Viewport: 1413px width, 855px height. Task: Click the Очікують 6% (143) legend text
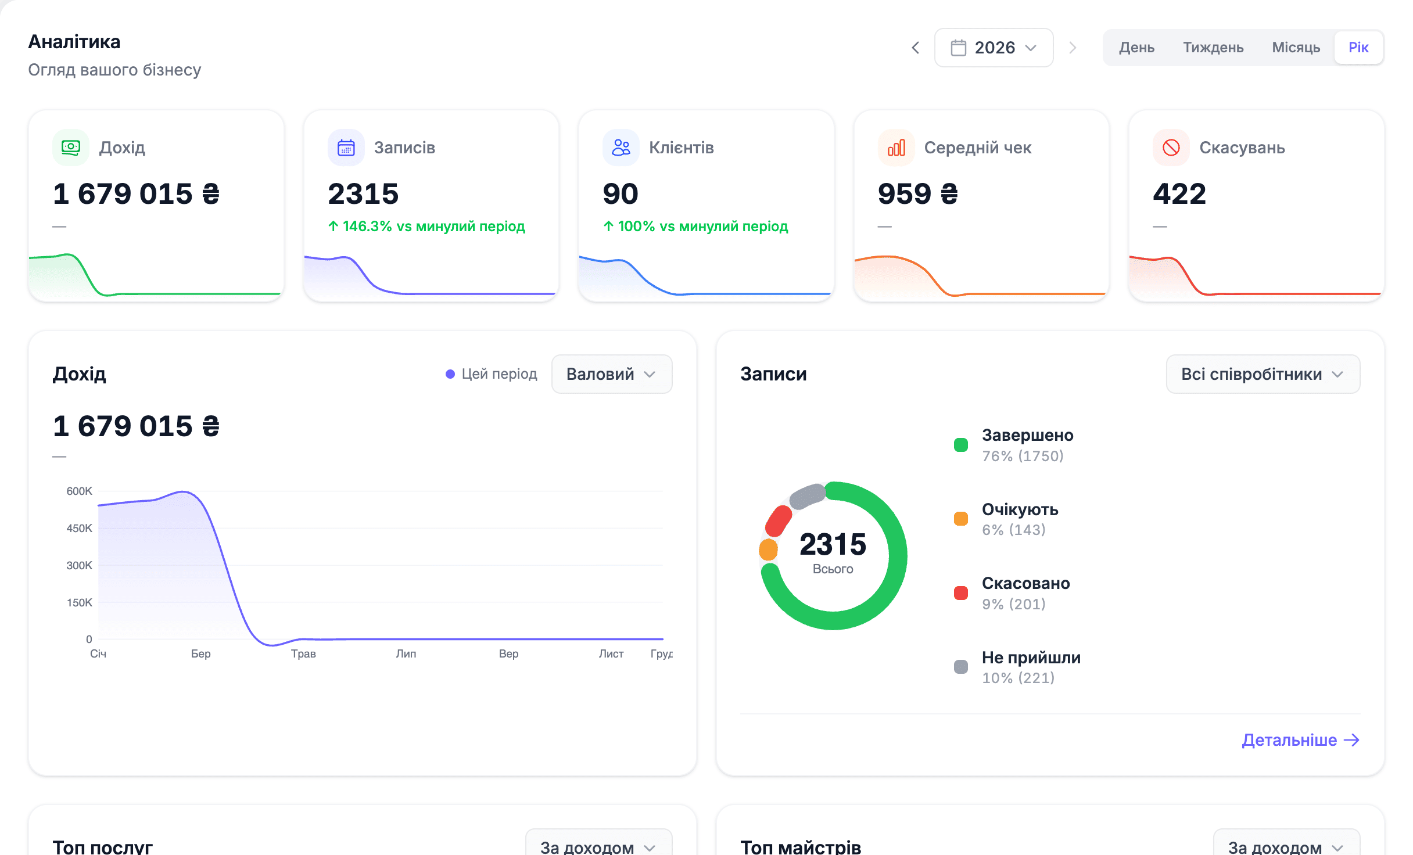[x=1020, y=519]
